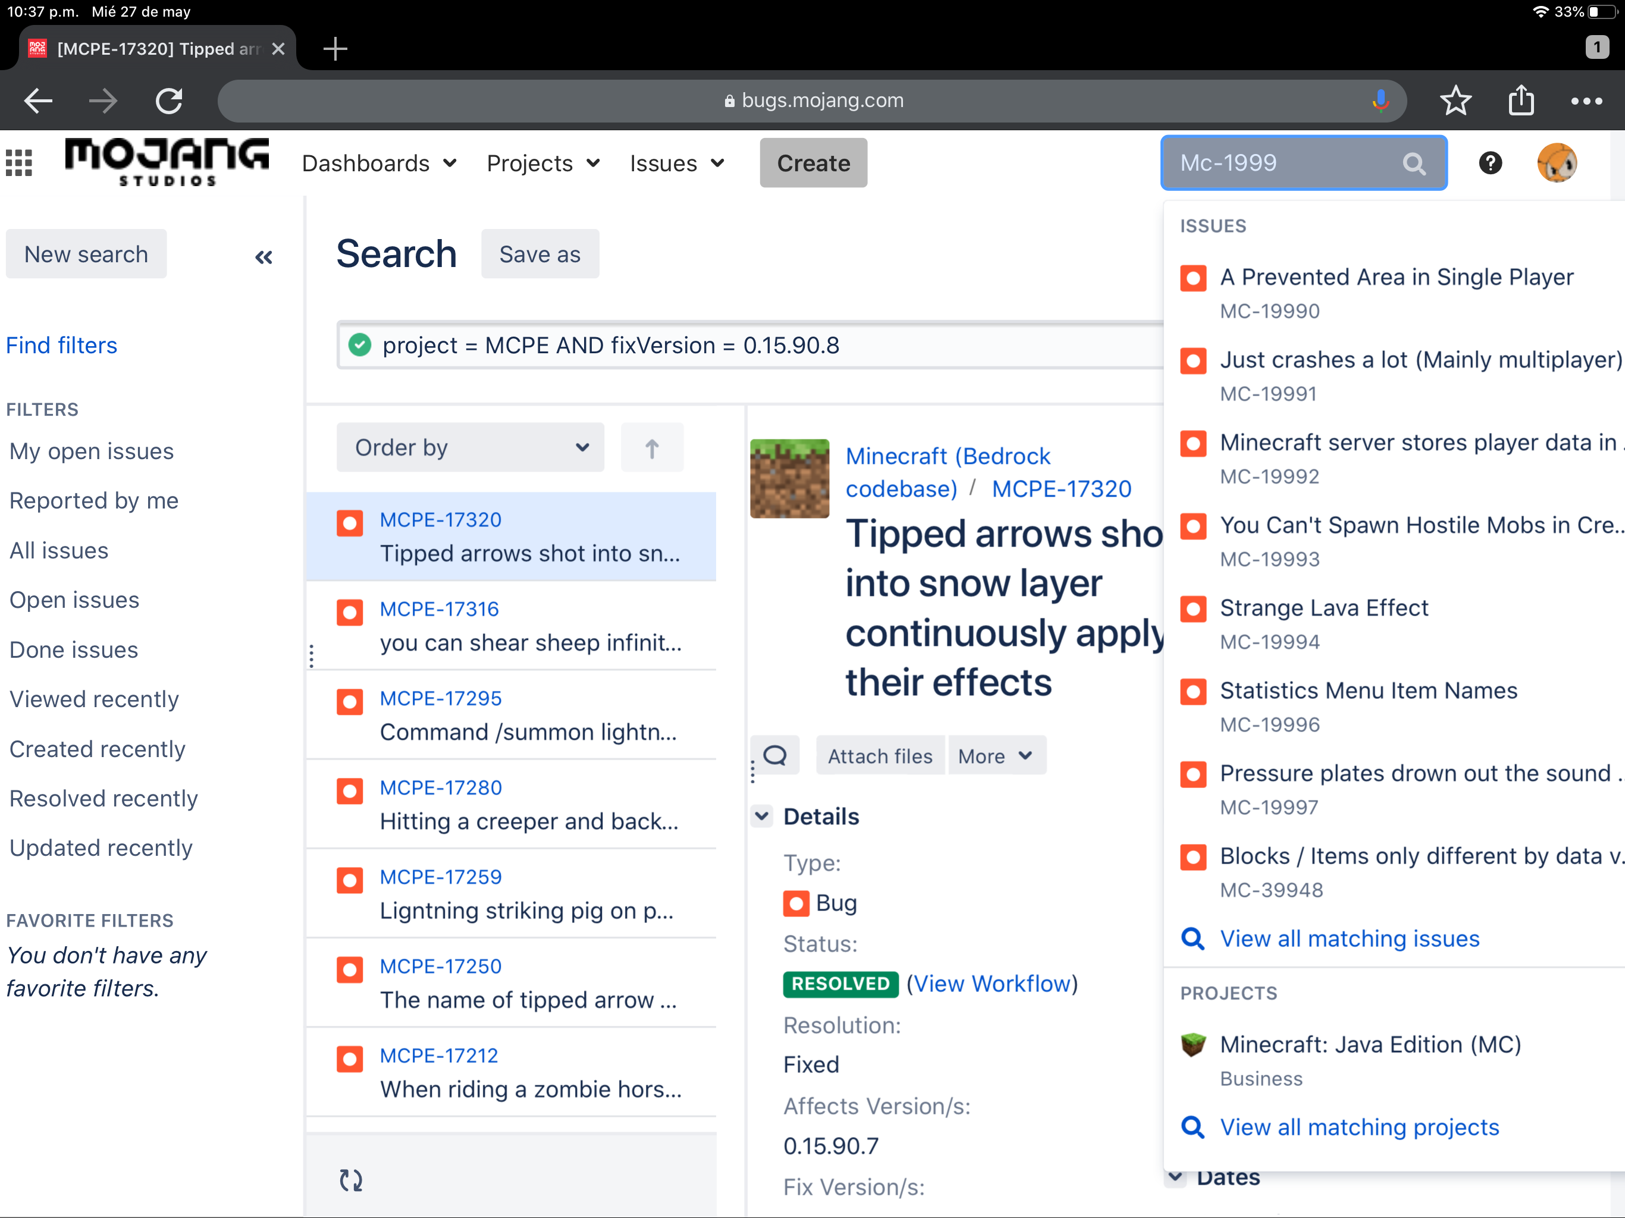1625x1218 pixels.
Task: Collapse the filters sidebar panel
Action: 263,257
